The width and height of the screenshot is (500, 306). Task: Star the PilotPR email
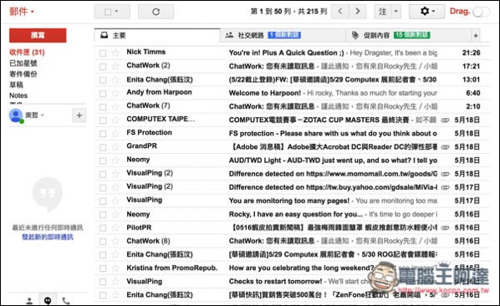click(115, 228)
